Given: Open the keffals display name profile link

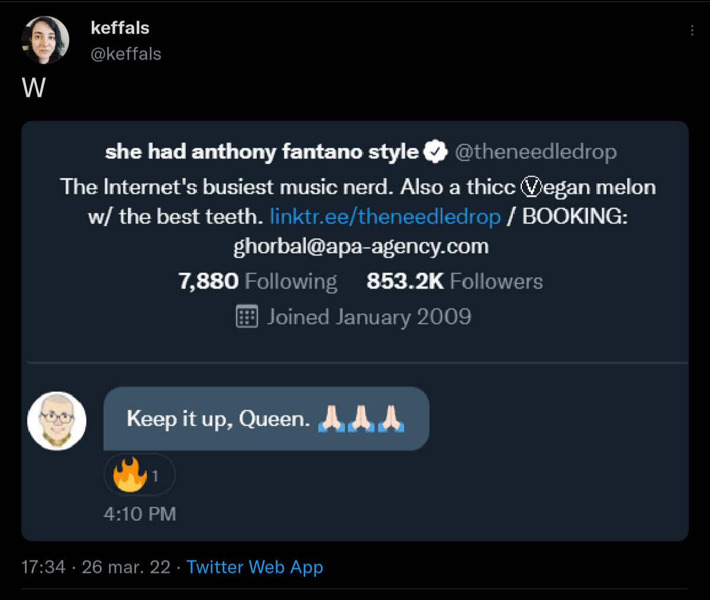Looking at the screenshot, I should click(120, 28).
